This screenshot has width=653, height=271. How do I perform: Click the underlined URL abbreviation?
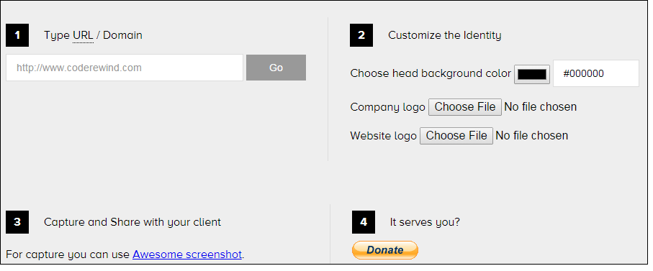pyautogui.click(x=83, y=35)
